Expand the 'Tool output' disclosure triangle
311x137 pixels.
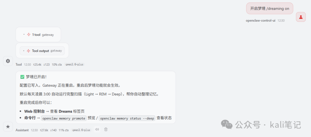(x=24, y=51)
